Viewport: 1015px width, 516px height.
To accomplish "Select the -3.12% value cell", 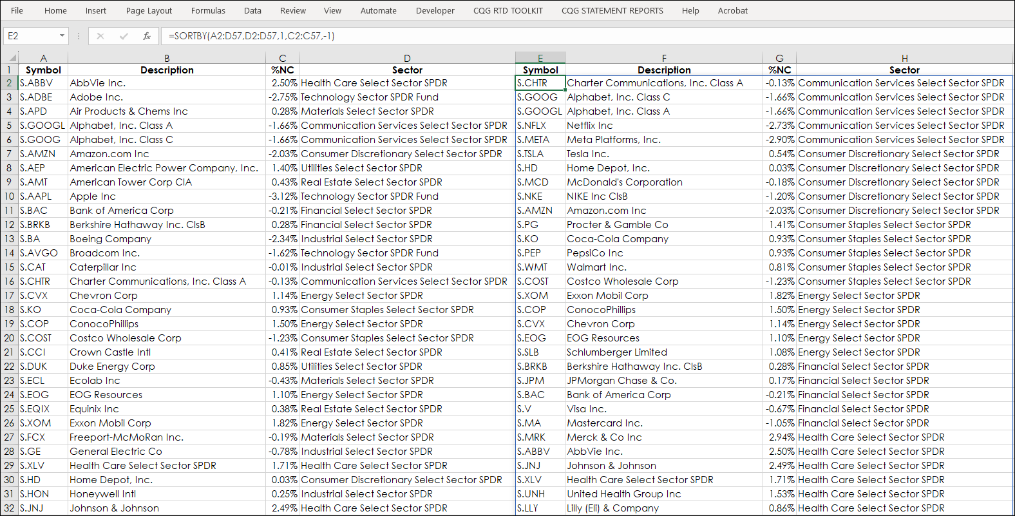I will click(x=282, y=196).
